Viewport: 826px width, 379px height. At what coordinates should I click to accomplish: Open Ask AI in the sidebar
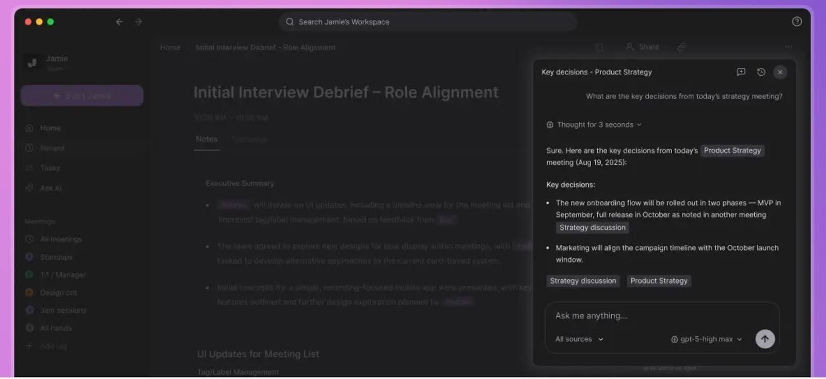[51, 188]
